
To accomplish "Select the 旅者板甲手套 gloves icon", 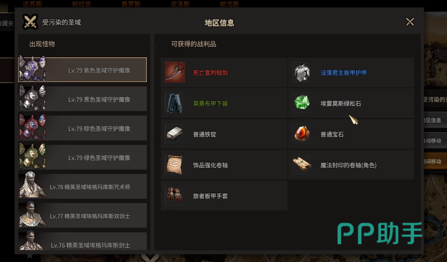I will click(175, 196).
